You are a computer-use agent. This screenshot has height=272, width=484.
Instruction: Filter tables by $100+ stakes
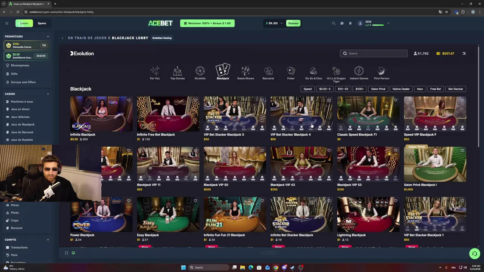point(360,89)
